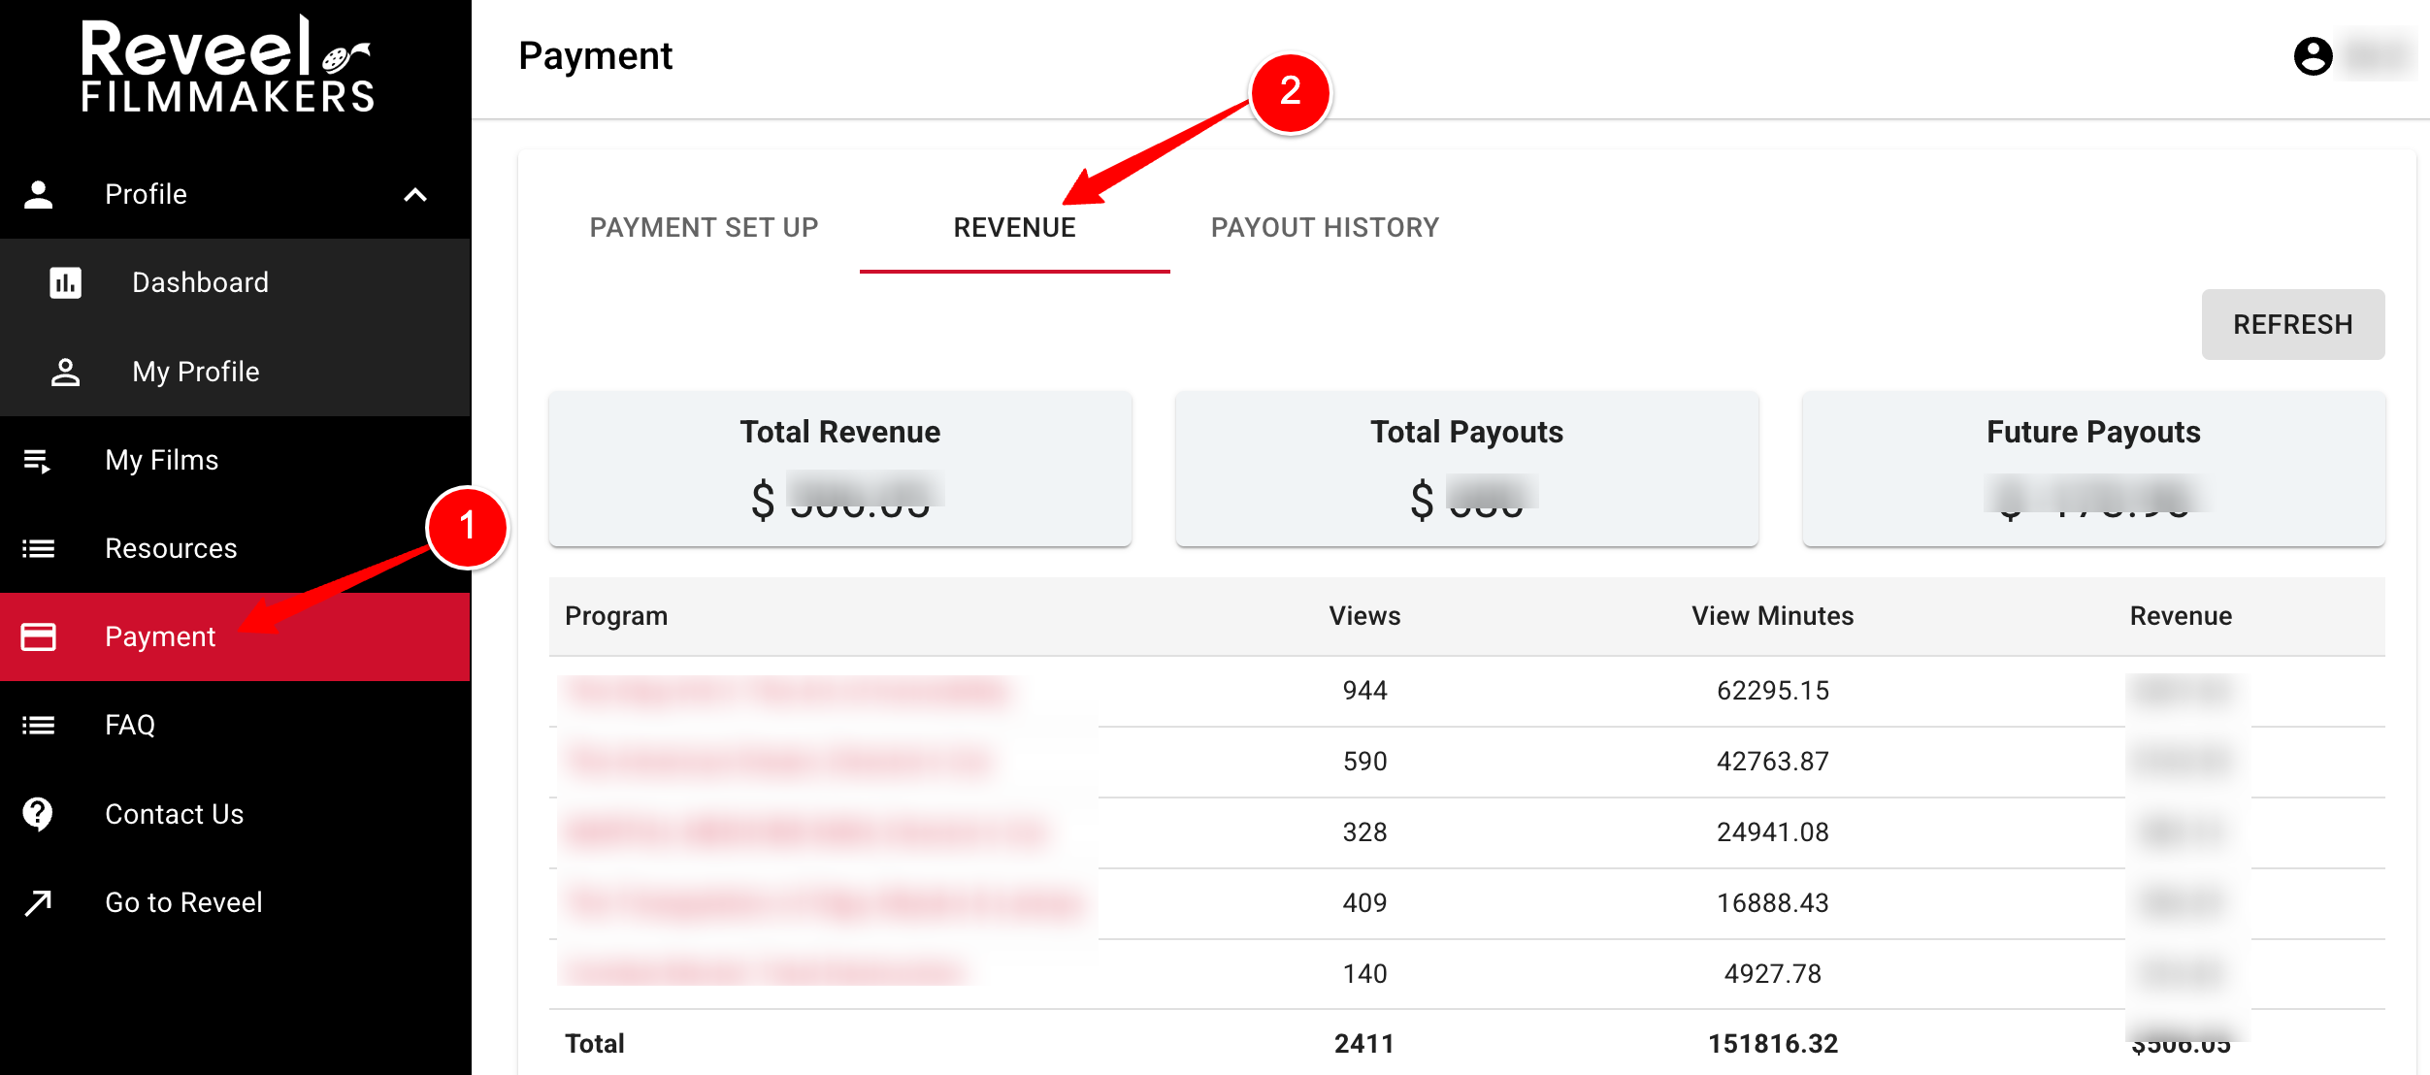Open the Payout History tab

tap(1325, 228)
